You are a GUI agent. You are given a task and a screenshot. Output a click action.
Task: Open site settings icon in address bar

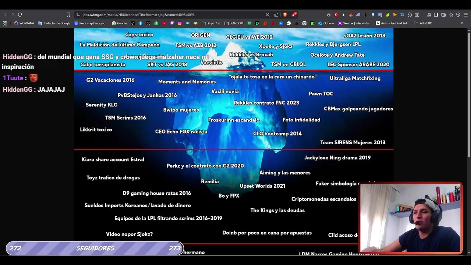coord(78,15)
